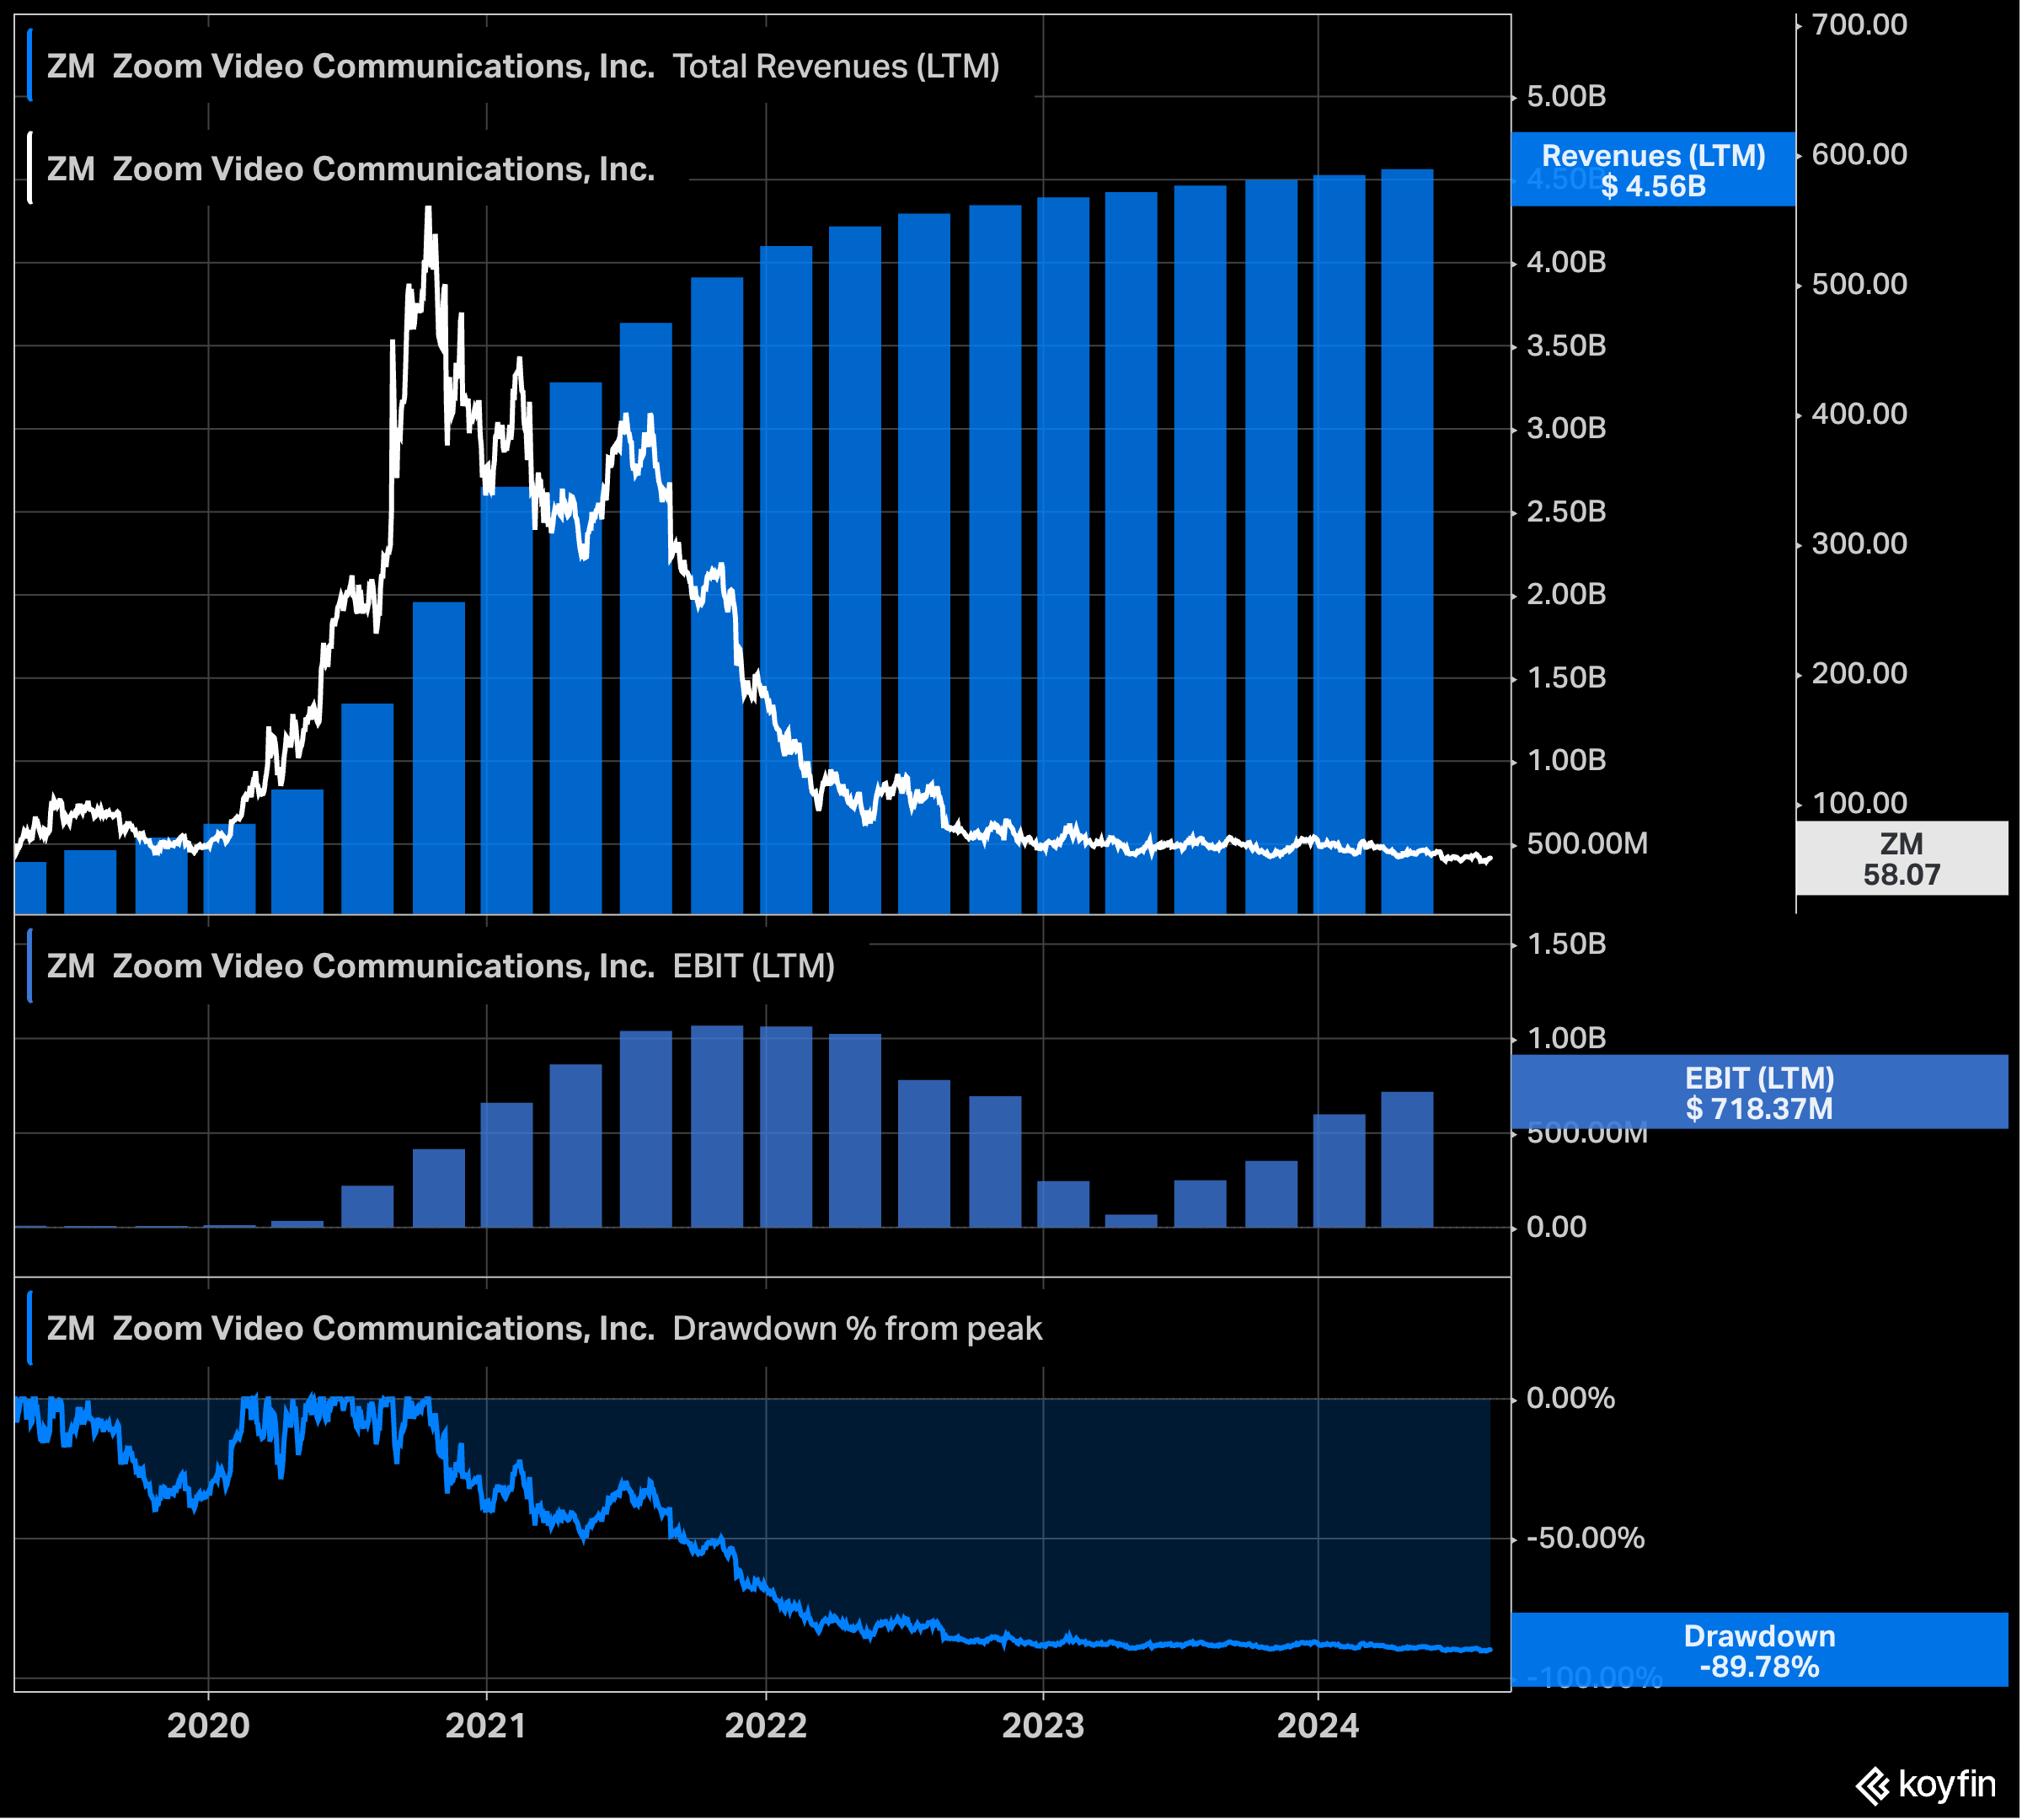Image resolution: width=2022 pixels, height=1820 pixels.
Task: Click the 0.00% drawdown axis label
Action: click(1571, 1399)
